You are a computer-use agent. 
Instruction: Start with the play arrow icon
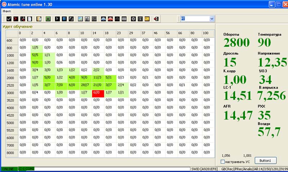click(57, 19)
